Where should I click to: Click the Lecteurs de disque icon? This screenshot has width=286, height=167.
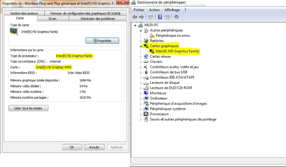click(x=146, y=83)
